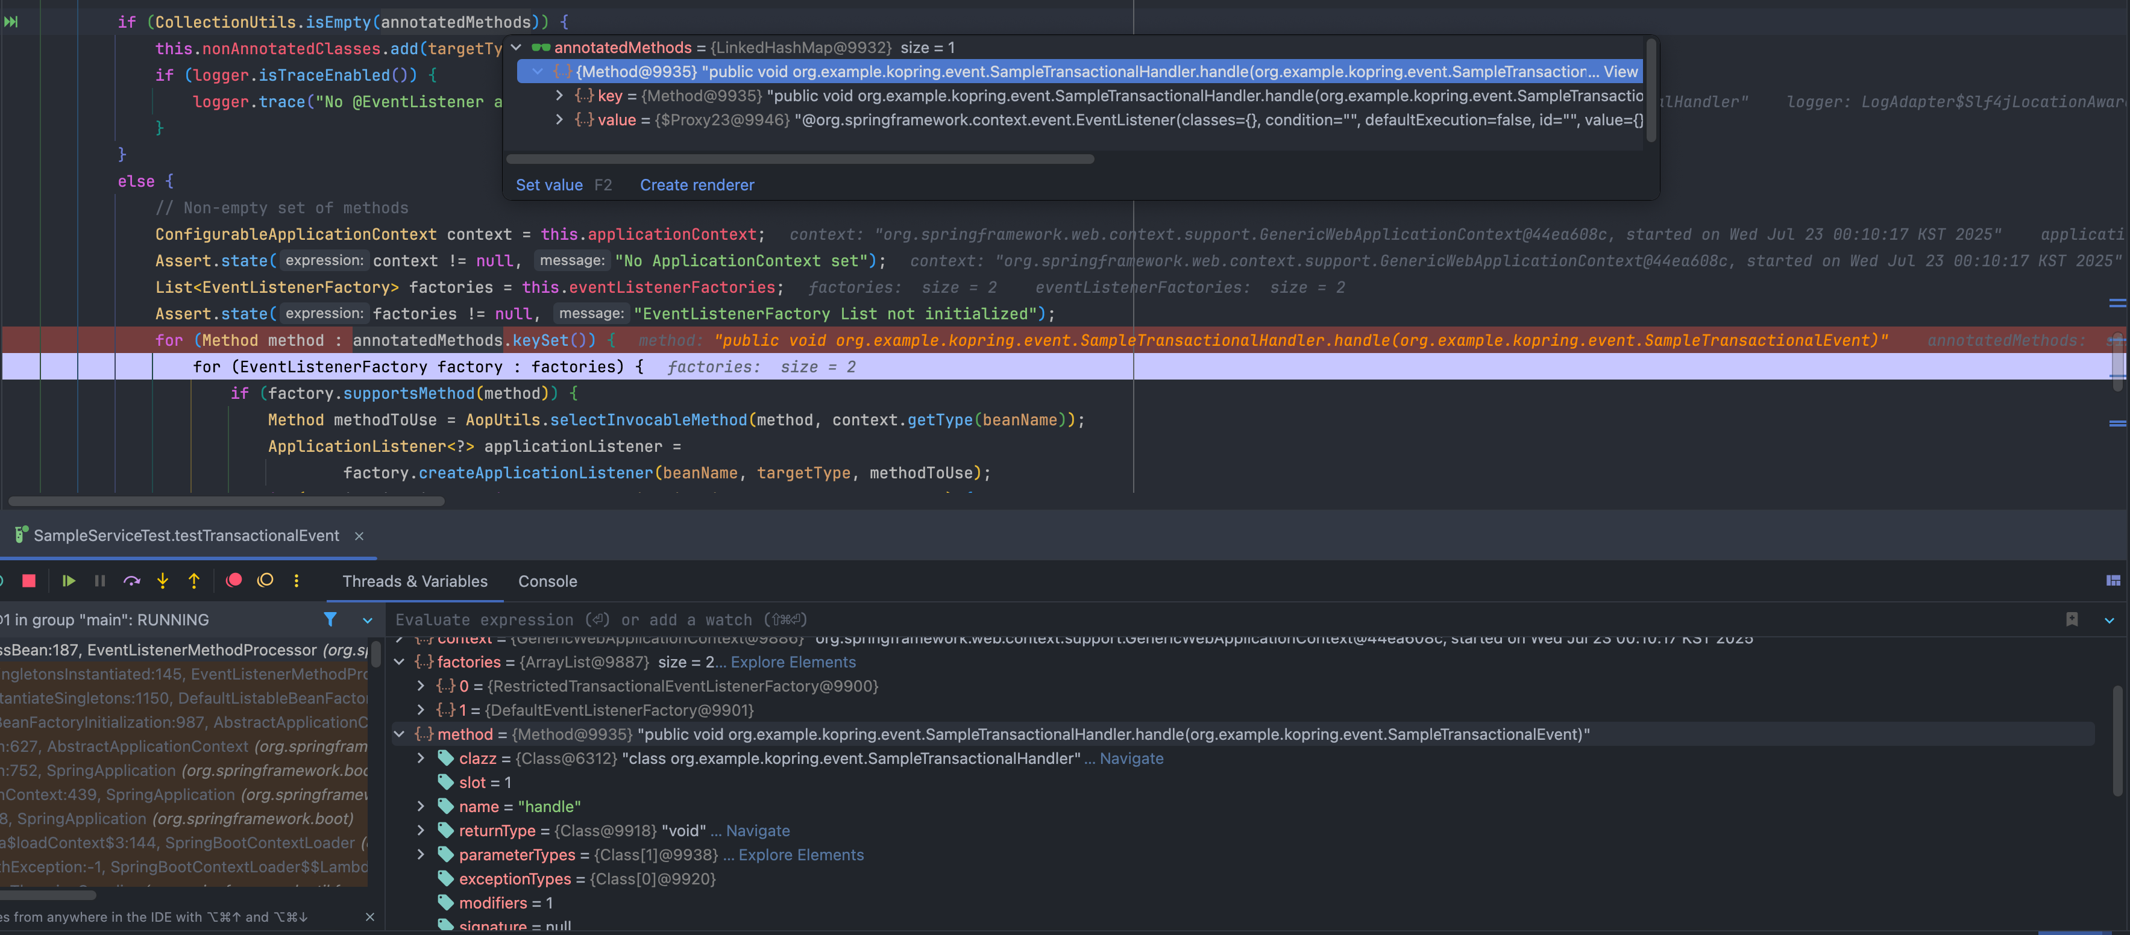Toggle Mute Breakpoints icon

[265, 580]
